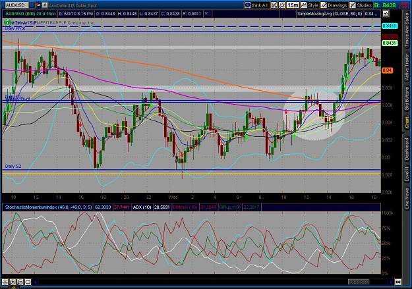Screen dimensions: 412x289
Task: Click the D: 6/3/10 8:15 PM date field
Action: (75, 14)
